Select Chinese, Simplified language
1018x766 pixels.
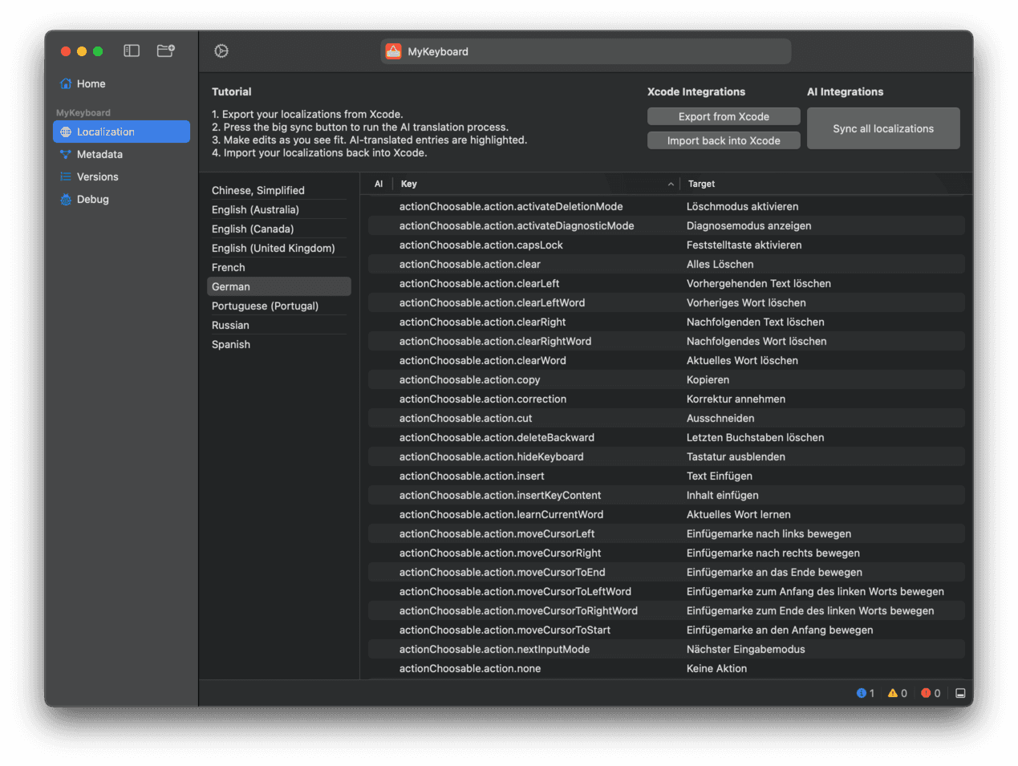point(278,190)
